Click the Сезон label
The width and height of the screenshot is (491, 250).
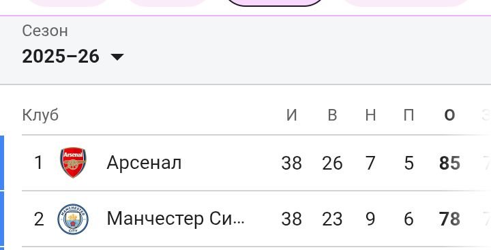click(45, 31)
